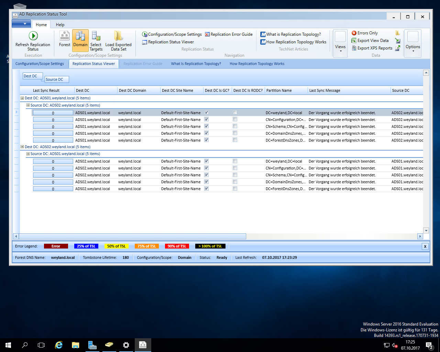
Task: Click the red Error legend swatch
Action: click(x=56, y=246)
